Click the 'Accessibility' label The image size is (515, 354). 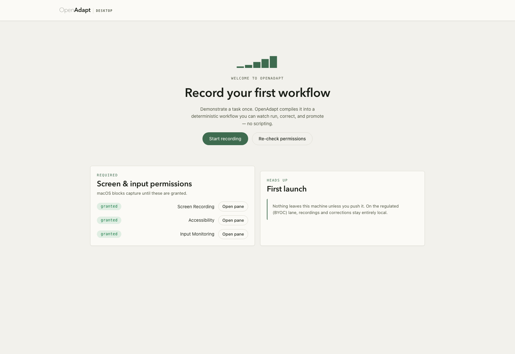point(201,220)
